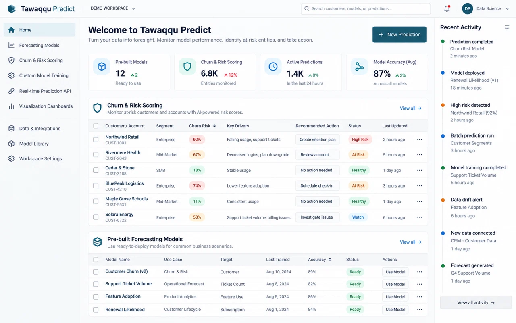Open the Home page in sidebar
This screenshot has width=516, height=323.
(40, 30)
